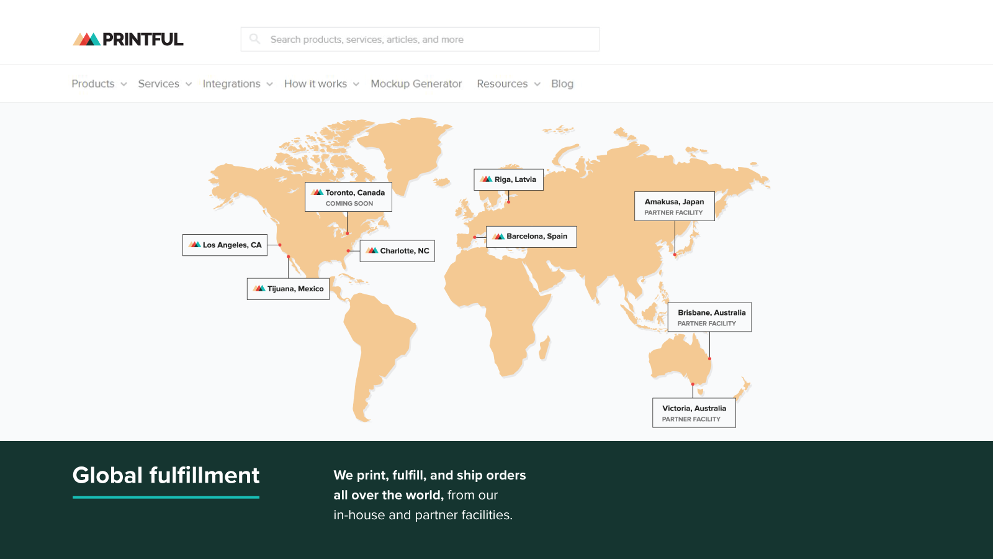Click the Toronto map marker dot
Screen dimensions: 993x559
[x=348, y=234]
